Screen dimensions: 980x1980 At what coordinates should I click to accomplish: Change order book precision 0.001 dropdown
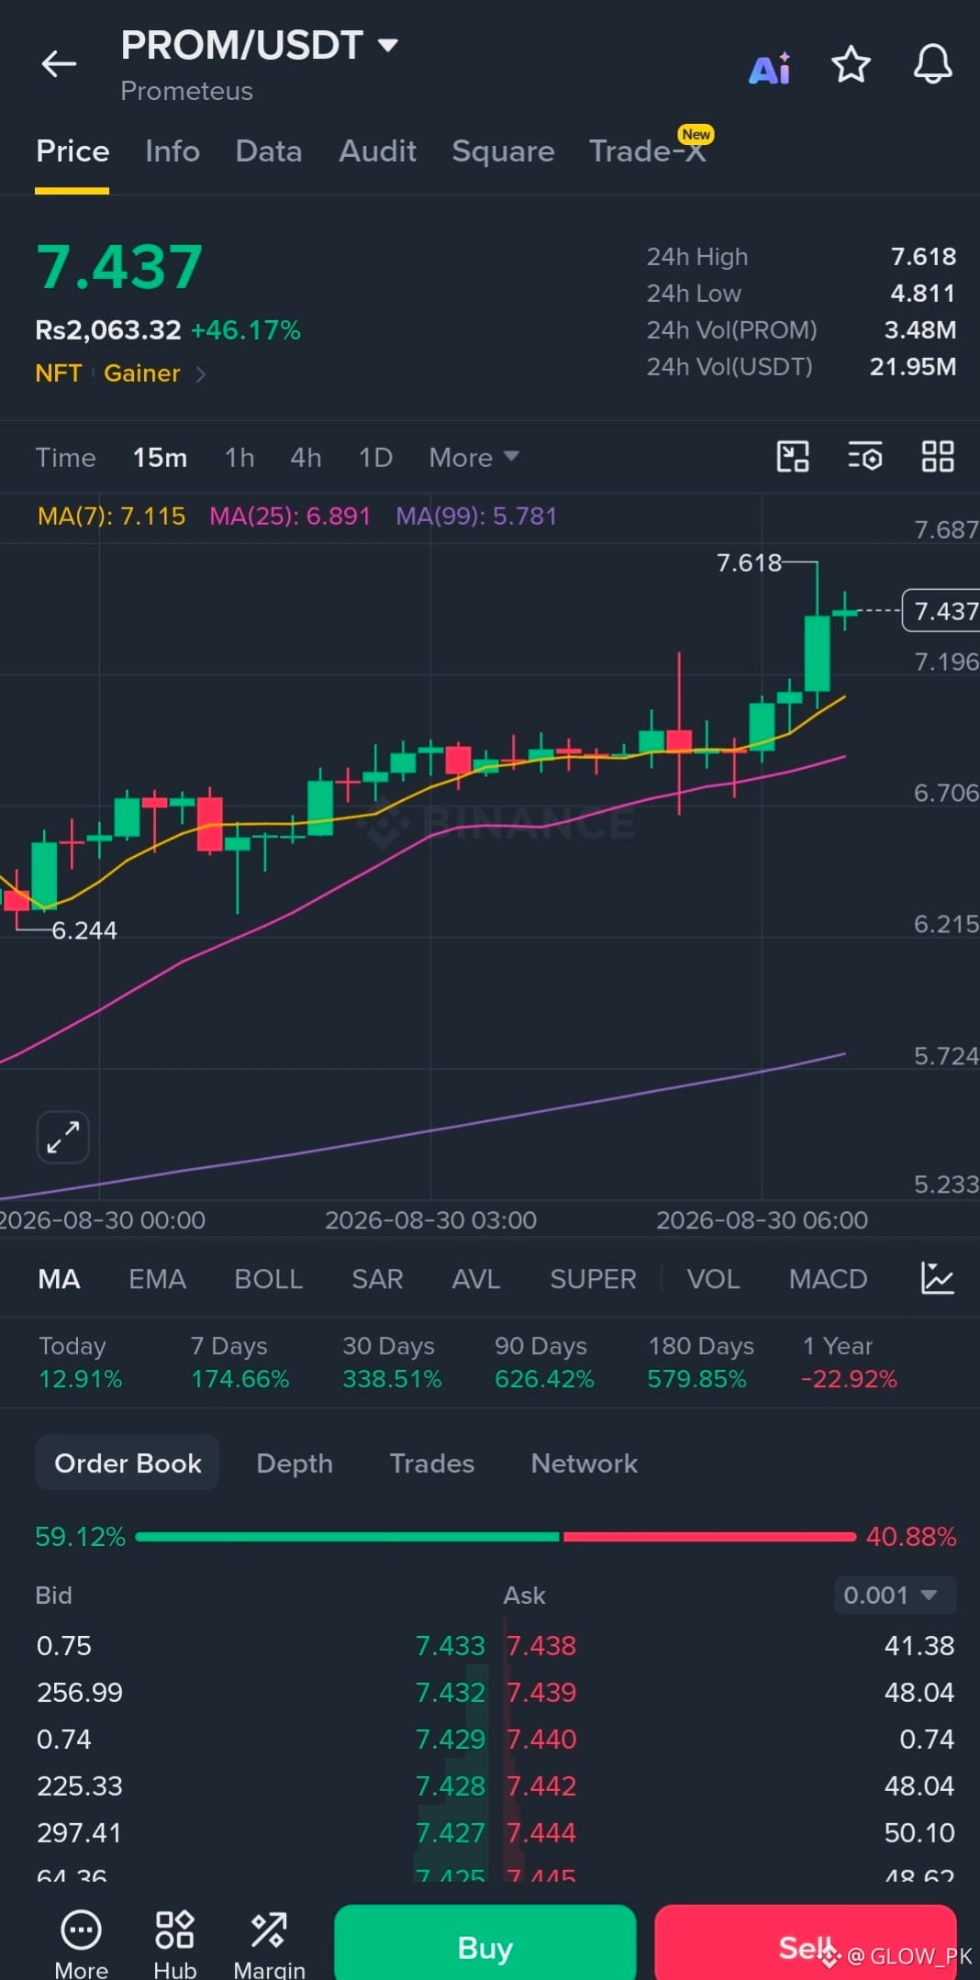click(895, 1595)
